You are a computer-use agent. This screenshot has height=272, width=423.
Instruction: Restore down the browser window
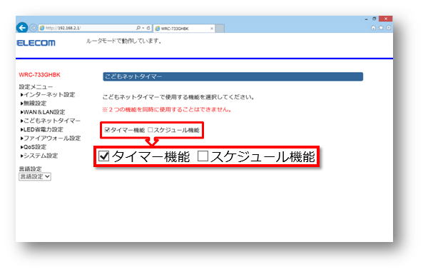coord(374,19)
